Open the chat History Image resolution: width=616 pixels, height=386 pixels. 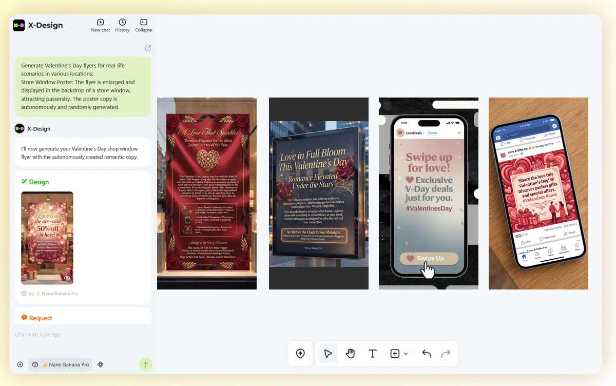122,25
